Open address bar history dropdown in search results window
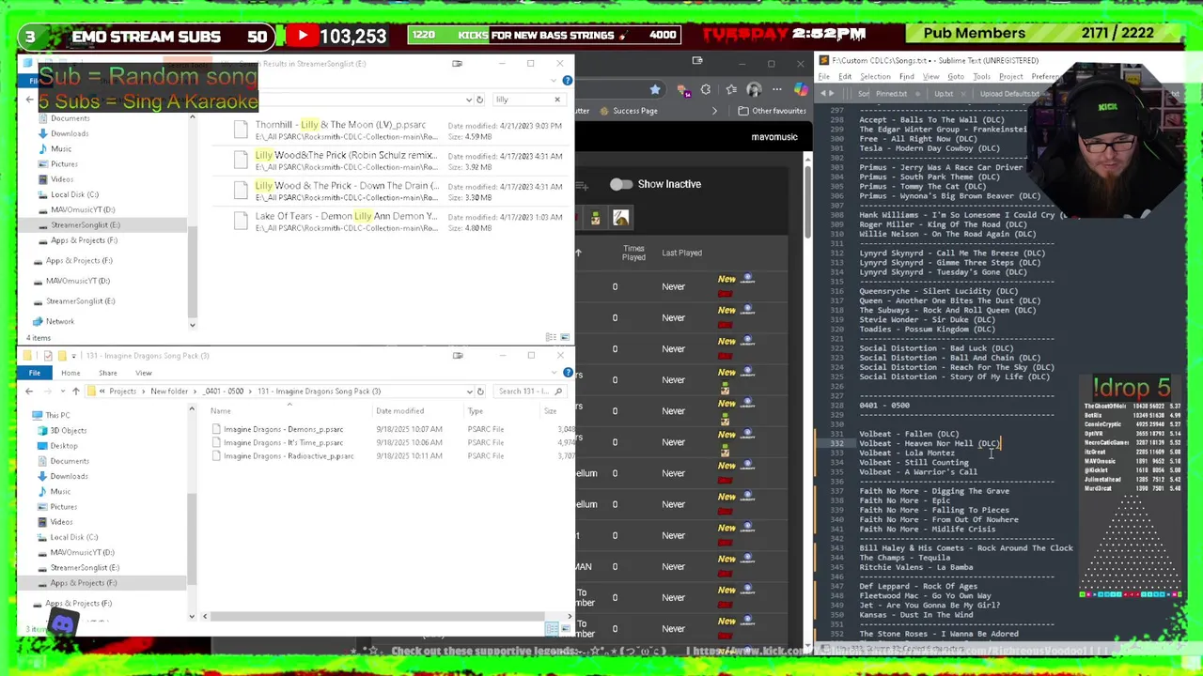Screen dimensions: 1203x676 [x=469, y=100]
